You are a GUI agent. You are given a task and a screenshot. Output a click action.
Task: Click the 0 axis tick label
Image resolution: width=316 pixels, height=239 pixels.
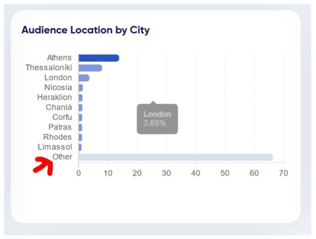coord(79,173)
